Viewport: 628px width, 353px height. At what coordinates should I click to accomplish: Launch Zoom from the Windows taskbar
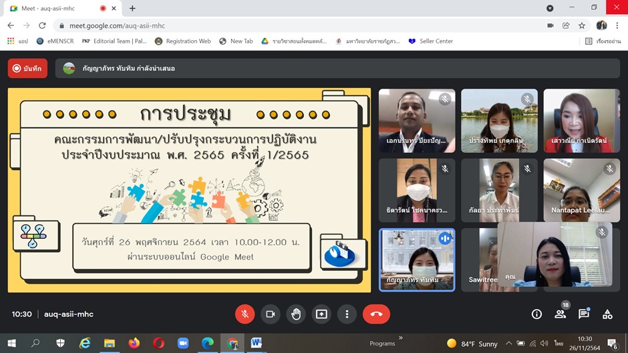coord(183,343)
